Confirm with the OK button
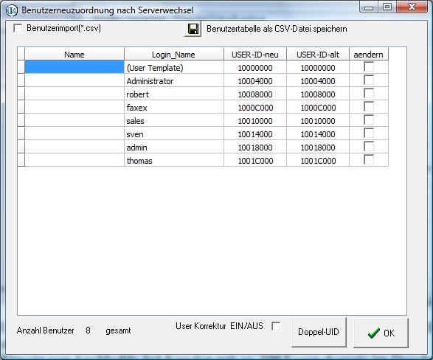This screenshot has width=433, height=360. [381, 333]
